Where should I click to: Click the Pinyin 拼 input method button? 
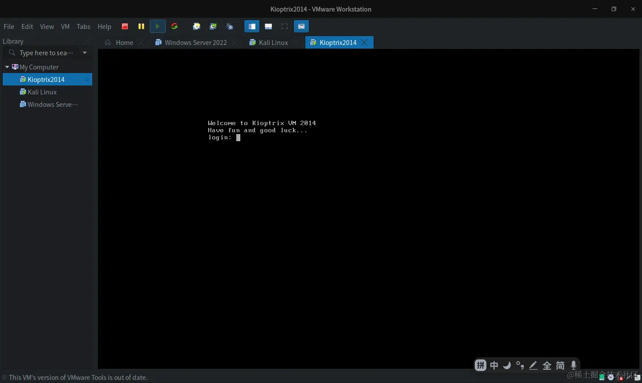click(480, 366)
